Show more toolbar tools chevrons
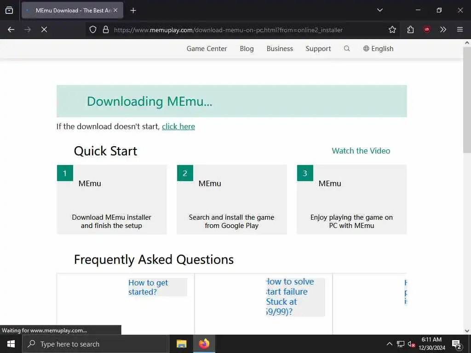Image resolution: width=471 pixels, height=353 pixels. click(x=443, y=29)
